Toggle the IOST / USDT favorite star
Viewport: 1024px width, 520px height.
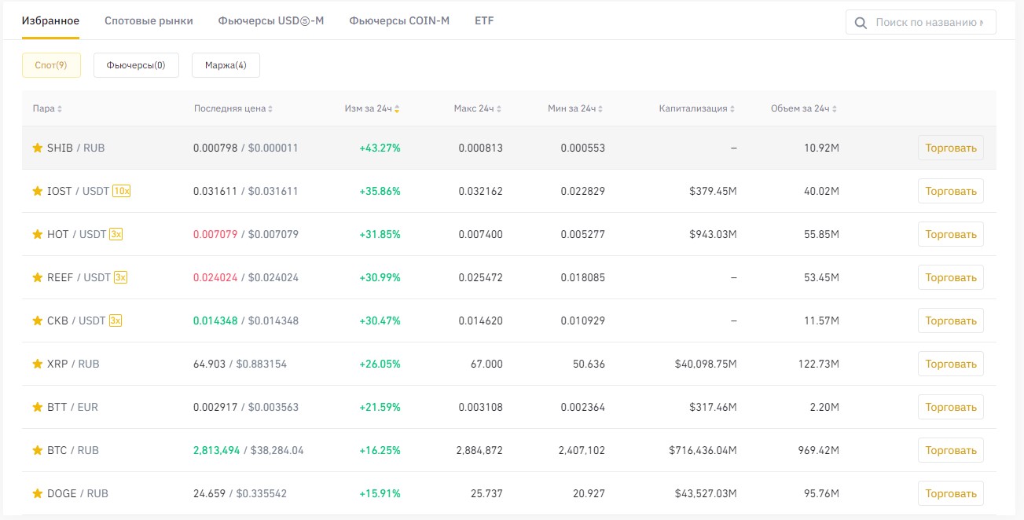coord(37,191)
